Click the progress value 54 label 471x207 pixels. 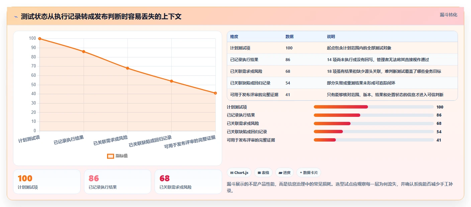click(x=439, y=132)
